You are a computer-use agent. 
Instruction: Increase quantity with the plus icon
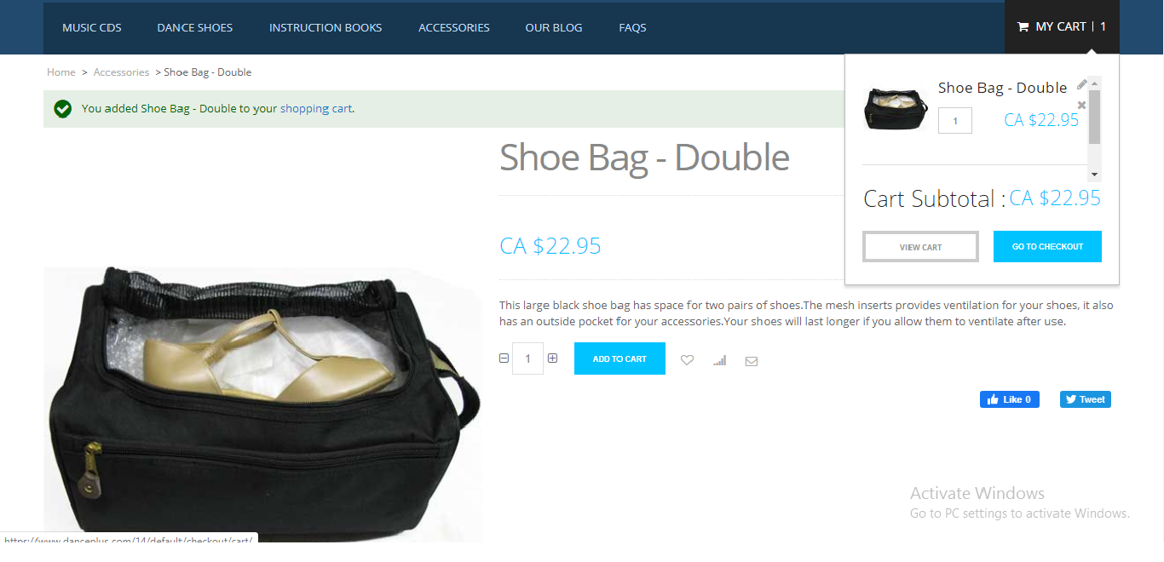[552, 358]
